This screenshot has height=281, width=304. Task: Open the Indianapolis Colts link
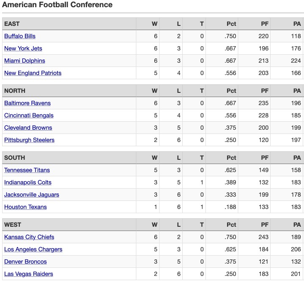pos(28,182)
